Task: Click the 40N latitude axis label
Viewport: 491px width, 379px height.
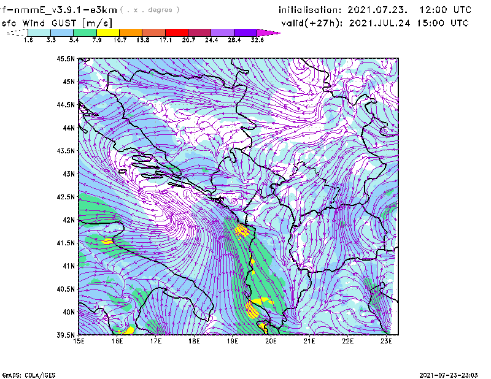Action: click(x=69, y=312)
